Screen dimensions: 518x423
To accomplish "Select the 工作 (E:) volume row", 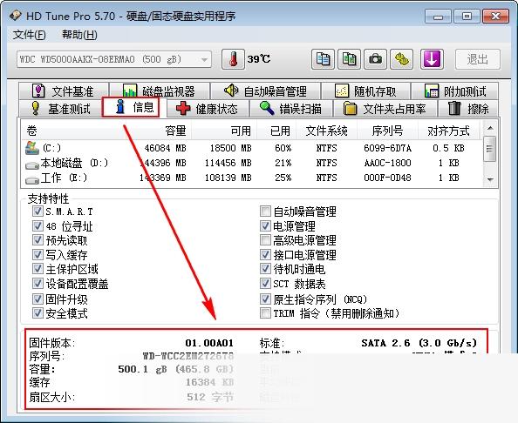I will pos(251,178).
